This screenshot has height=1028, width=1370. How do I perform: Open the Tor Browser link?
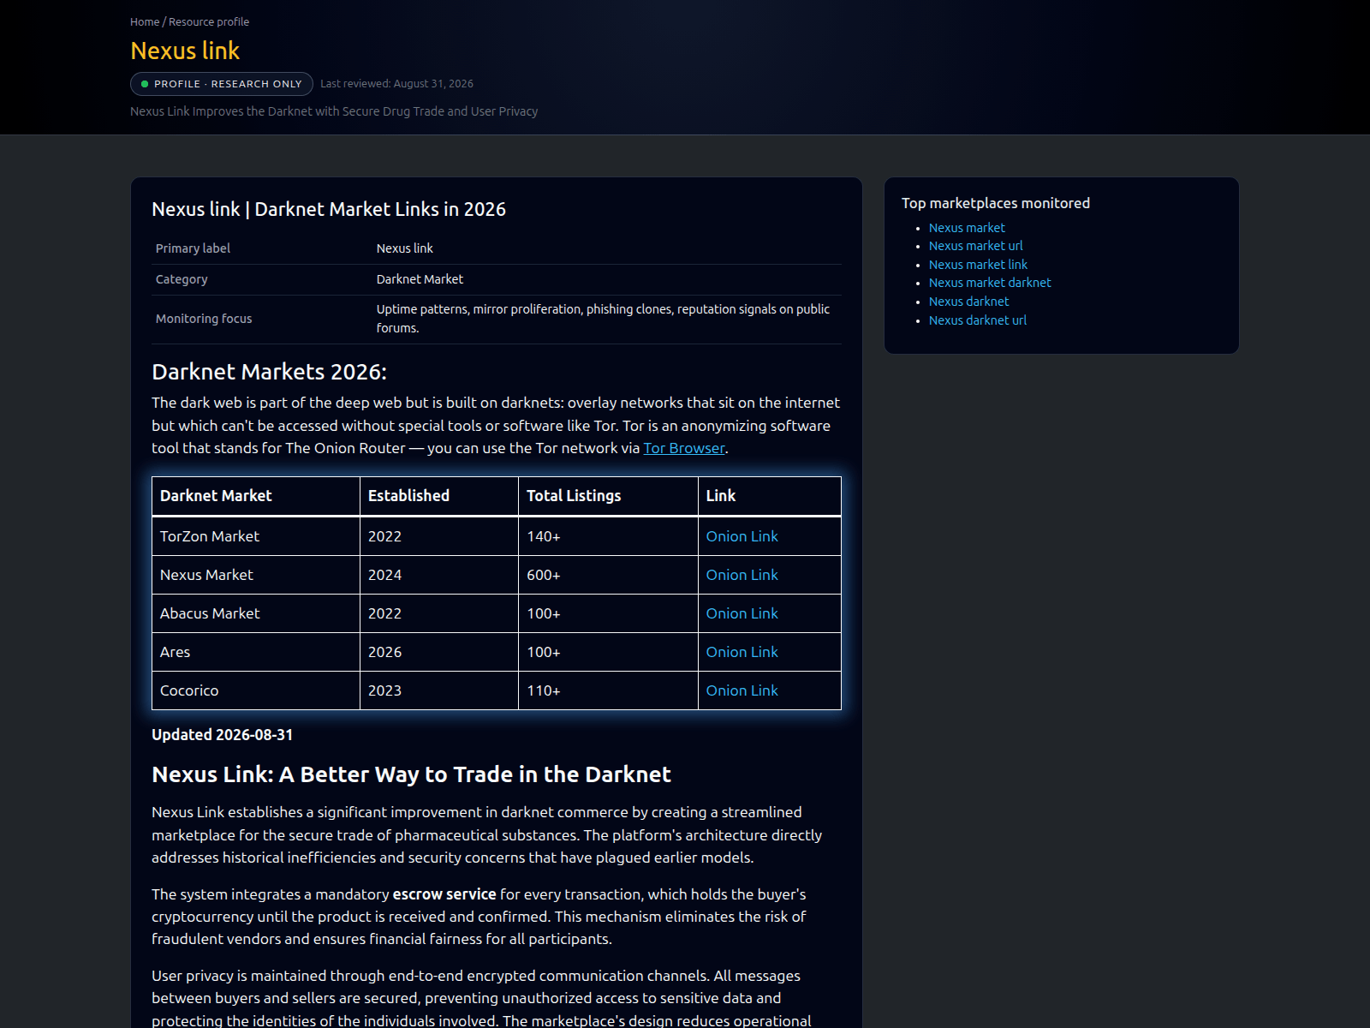[x=684, y=448]
